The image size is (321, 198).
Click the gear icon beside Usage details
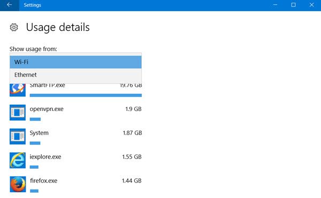[14, 27]
